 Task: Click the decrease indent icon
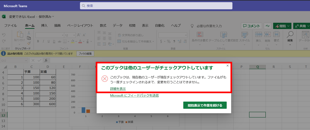coord(99,44)
